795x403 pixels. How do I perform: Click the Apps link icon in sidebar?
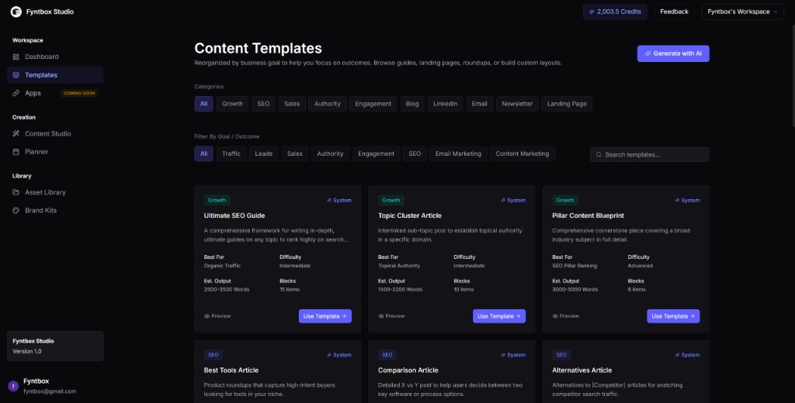(16, 93)
